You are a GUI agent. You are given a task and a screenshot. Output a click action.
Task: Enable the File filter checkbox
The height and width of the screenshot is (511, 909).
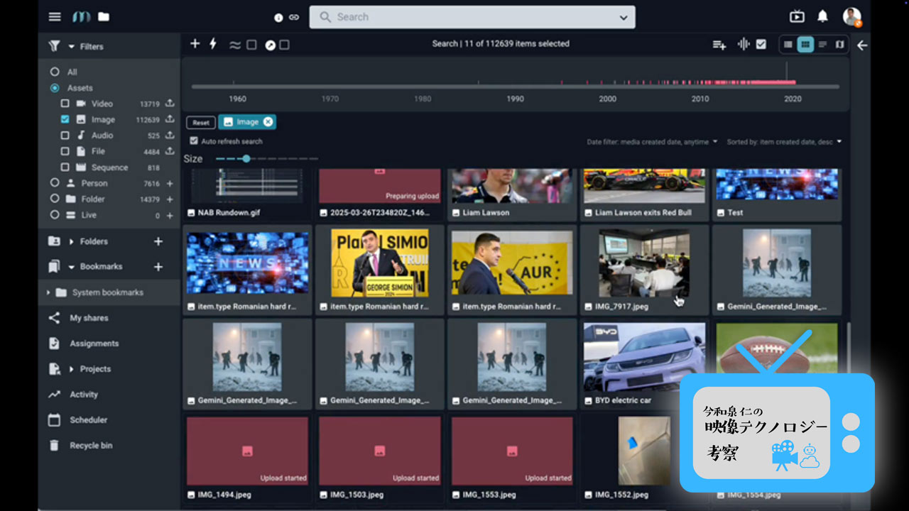point(65,151)
